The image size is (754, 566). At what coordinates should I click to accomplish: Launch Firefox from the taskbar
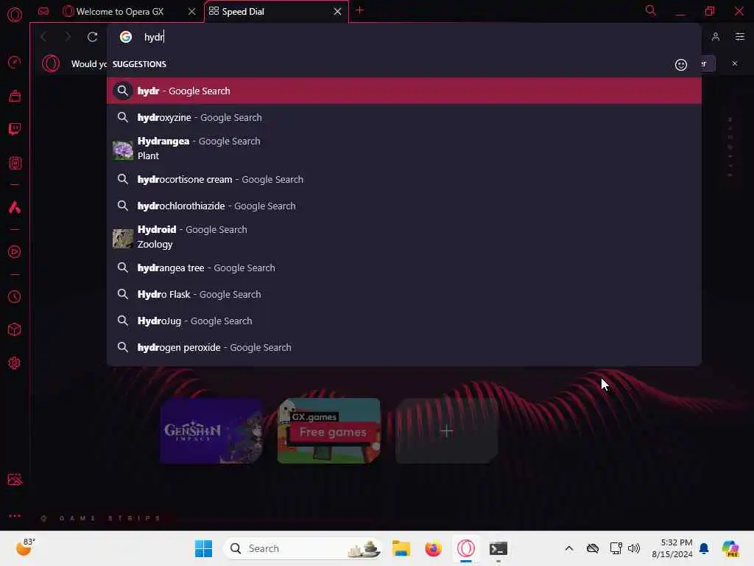tap(433, 548)
